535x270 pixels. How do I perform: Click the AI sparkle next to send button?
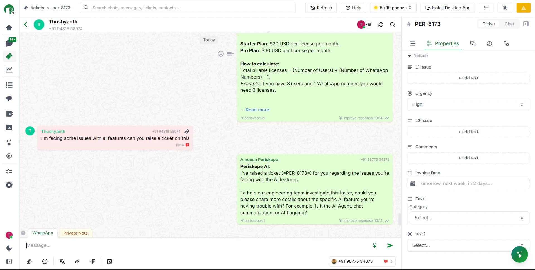pyautogui.click(x=374, y=245)
